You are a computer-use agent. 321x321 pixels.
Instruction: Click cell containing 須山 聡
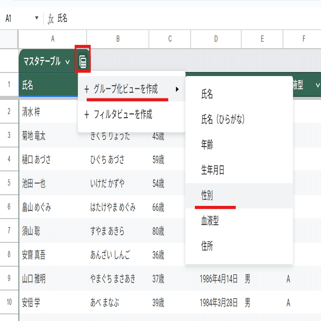click(x=53, y=231)
